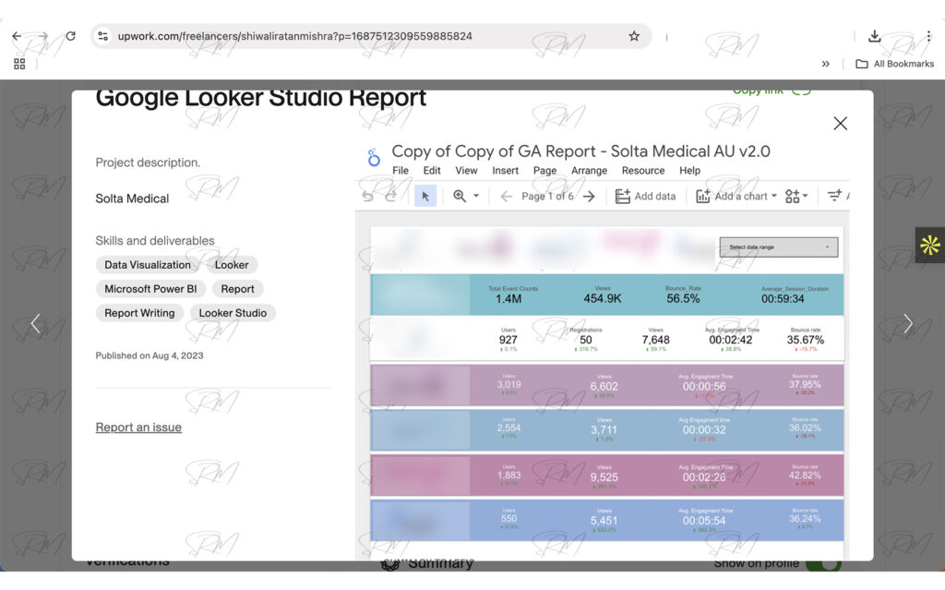
Task: Go forward with the browser forward arrow
Action: [x=42, y=36]
